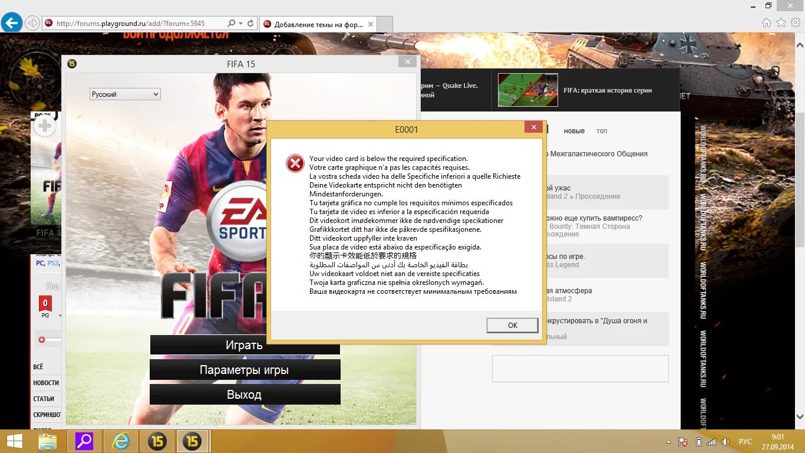Screen dimensions: 805x453
Task: Click the PC platform link
Action: click(x=40, y=264)
